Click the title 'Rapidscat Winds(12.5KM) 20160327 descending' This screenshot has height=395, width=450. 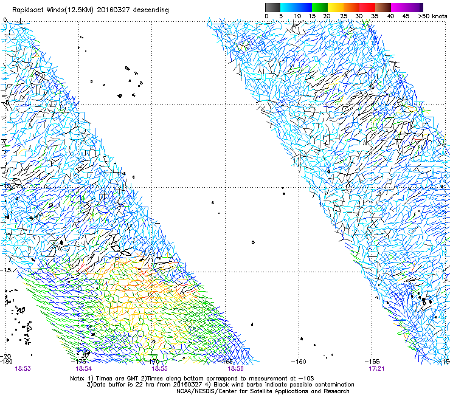click(91, 10)
